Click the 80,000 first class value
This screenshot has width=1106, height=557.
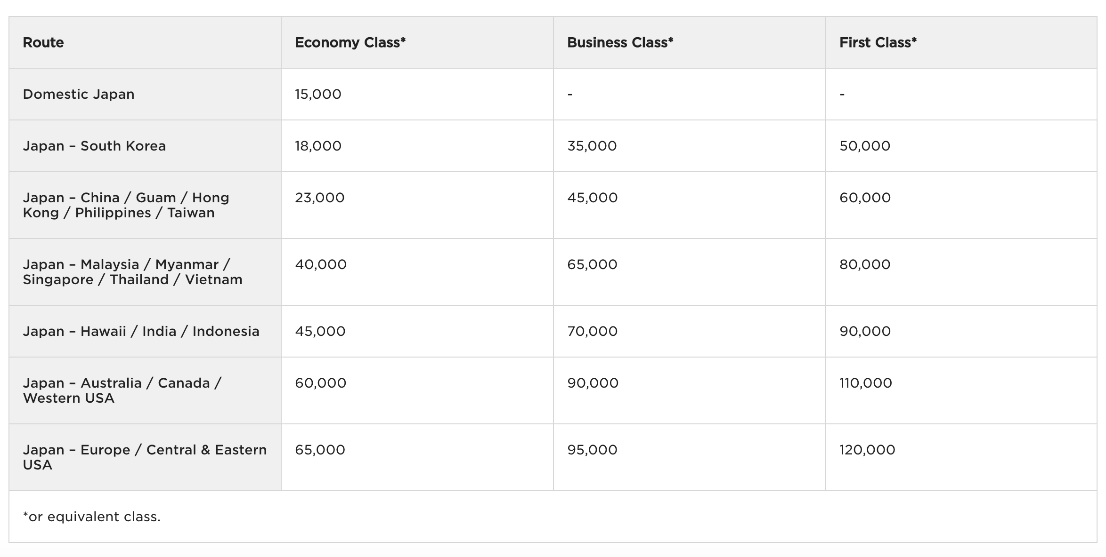(x=864, y=264)
